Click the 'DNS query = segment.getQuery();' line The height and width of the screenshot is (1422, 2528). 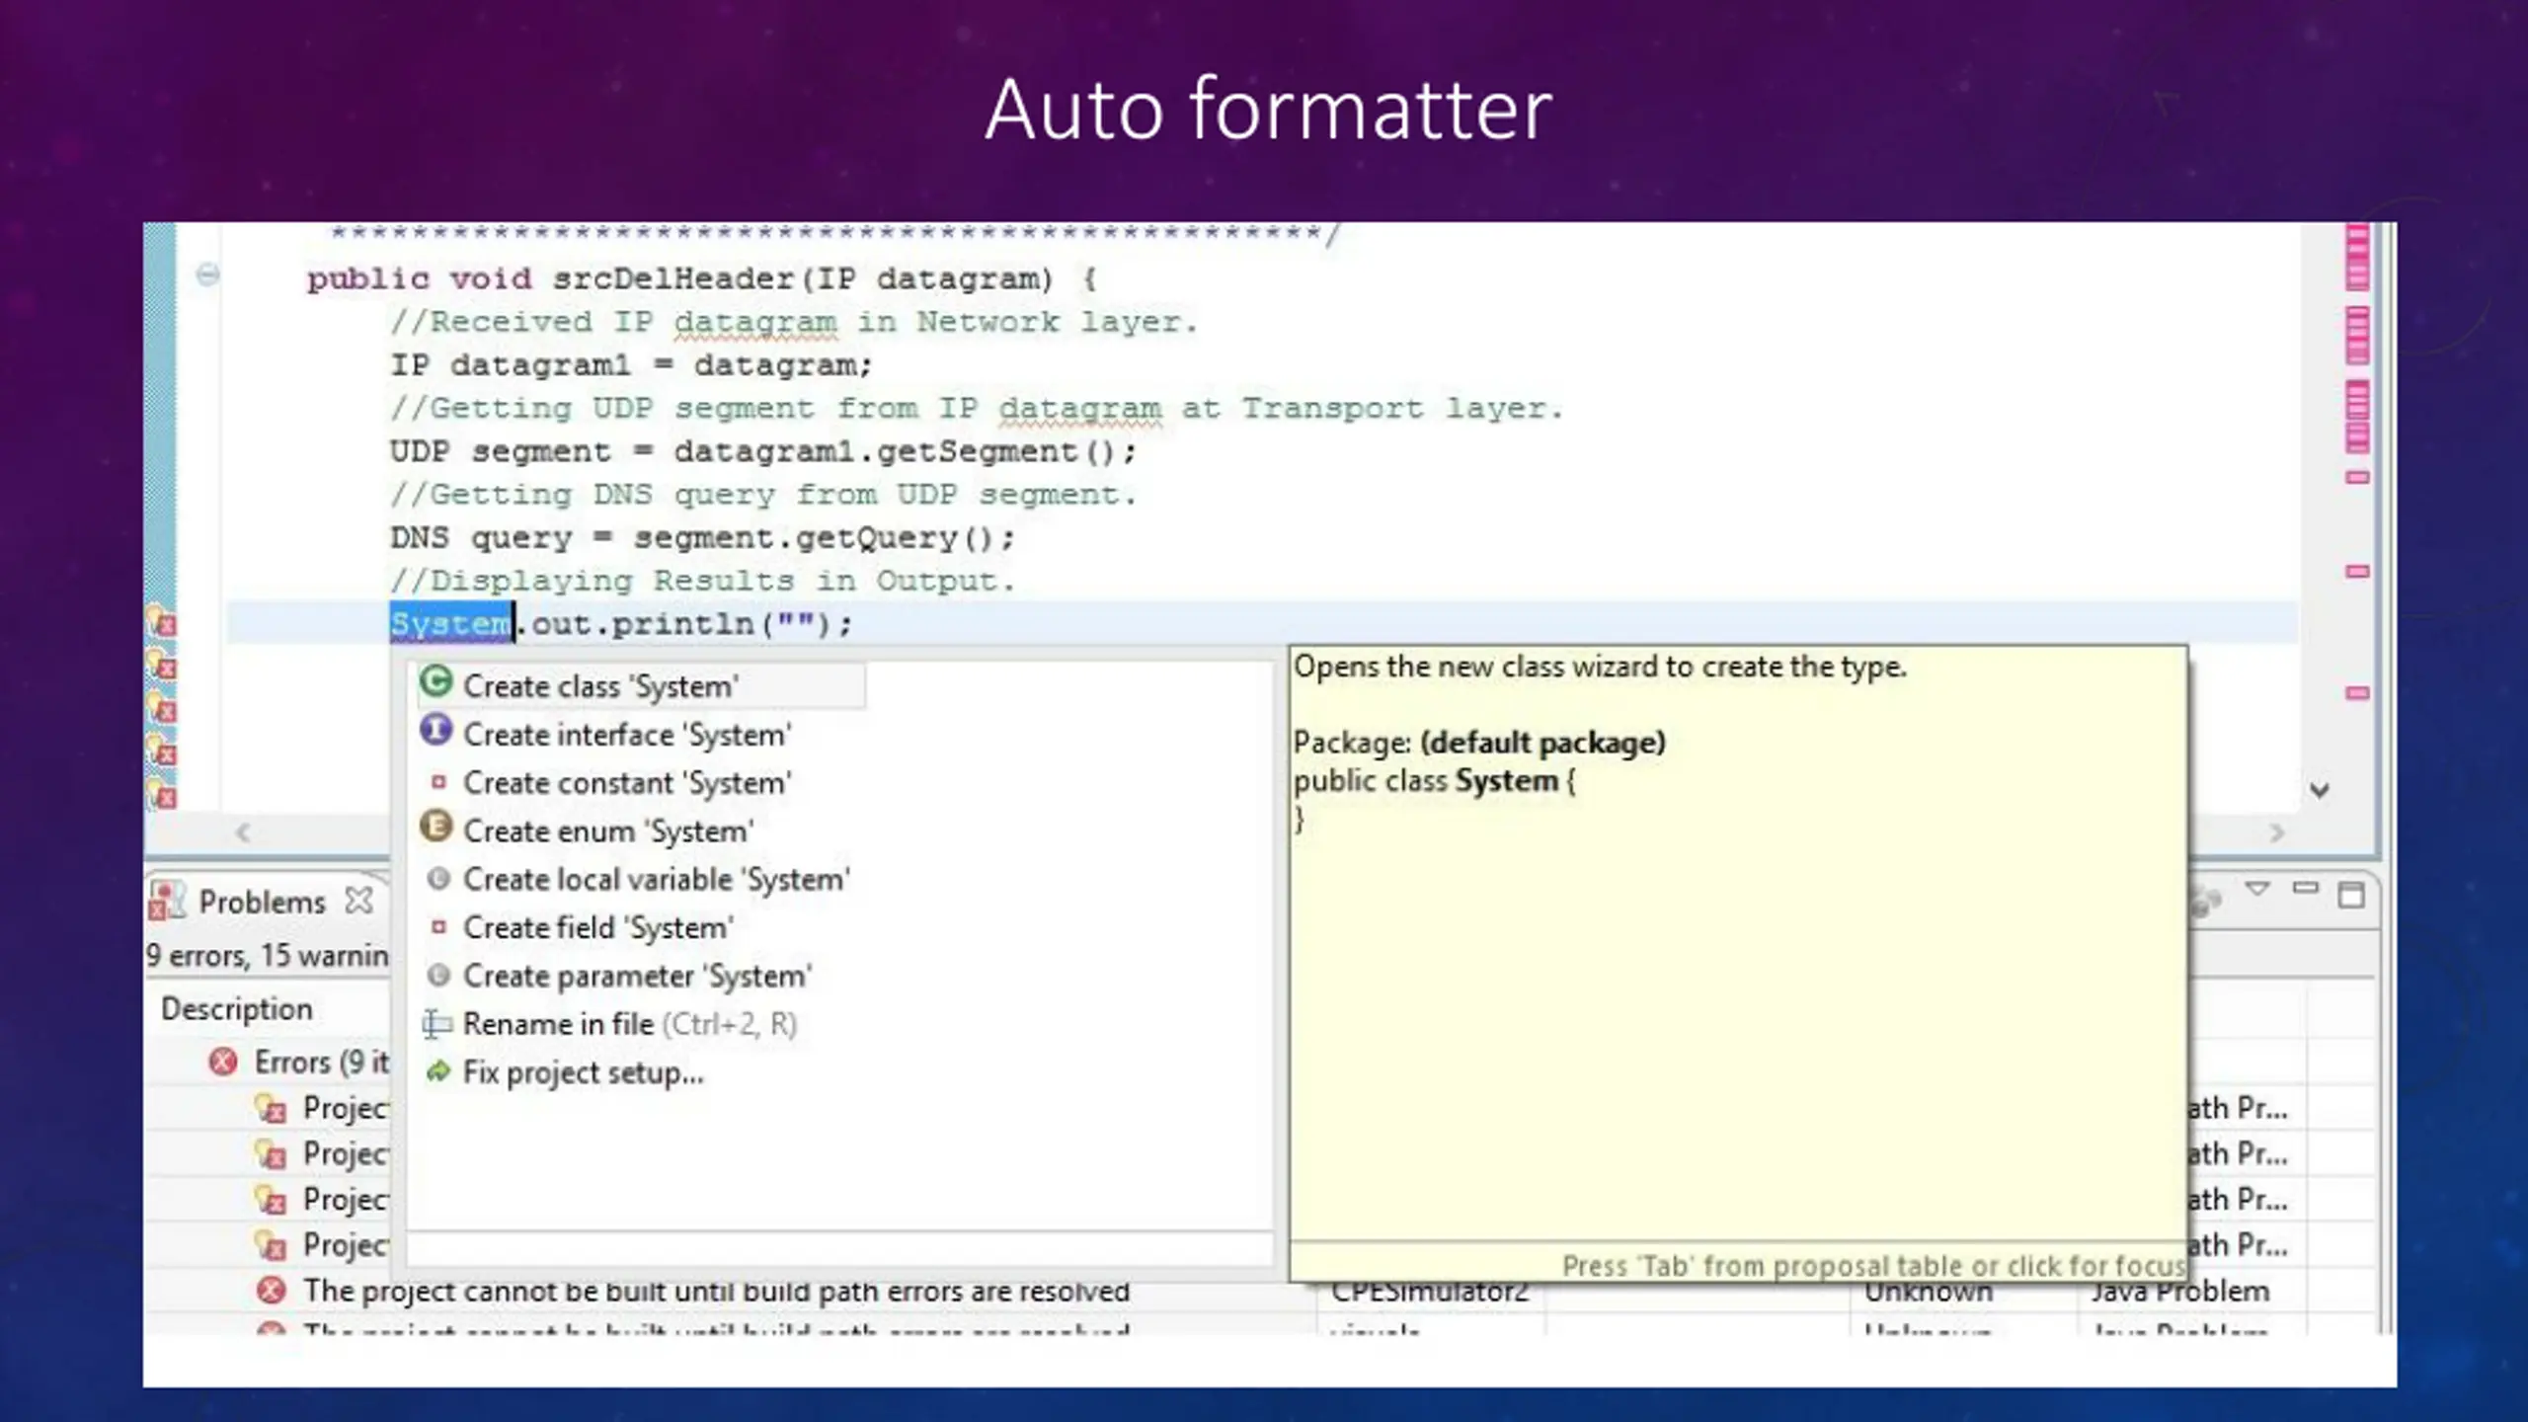703,538
